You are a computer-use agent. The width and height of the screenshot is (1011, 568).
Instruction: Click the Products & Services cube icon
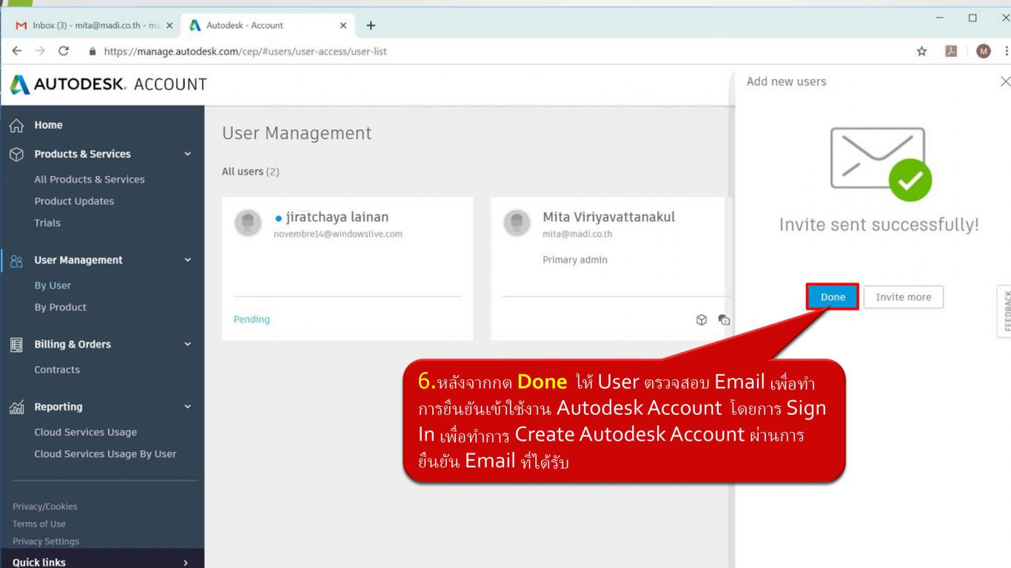[x=16, y=155]
